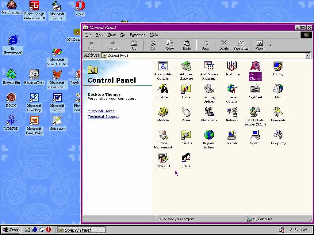Viewport: 314px width, 235px height.
Task: Open ODBC Data Sources (32bit)
Action: click(x=255, y=117)
